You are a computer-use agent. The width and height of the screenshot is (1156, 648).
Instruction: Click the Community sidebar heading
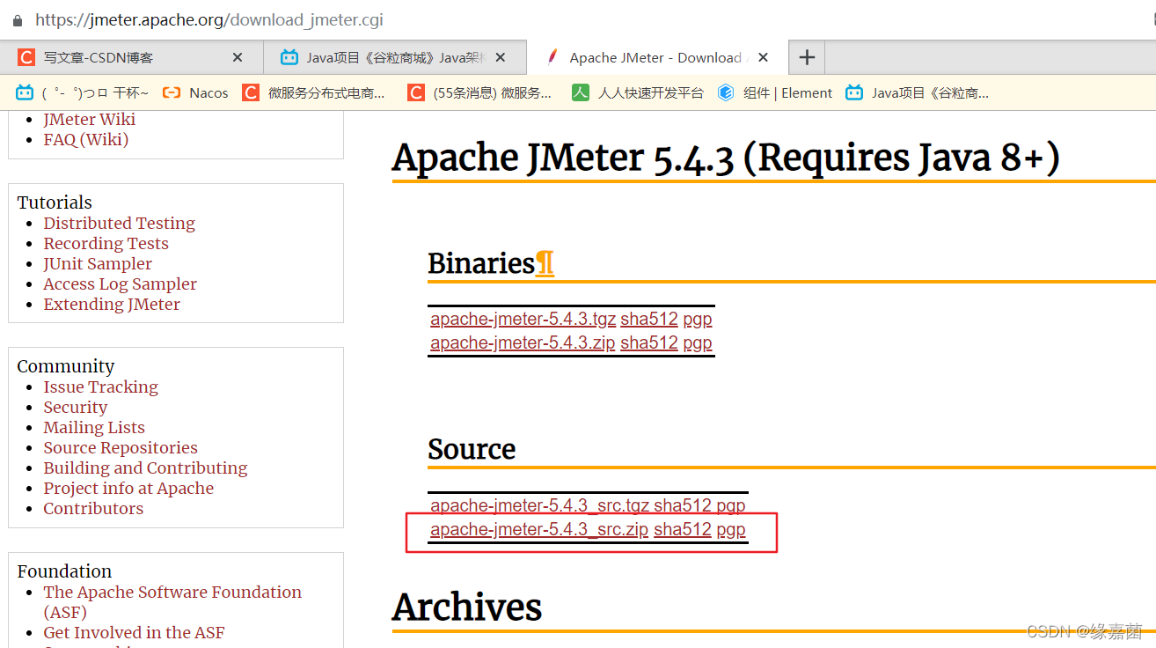coord(66,366)
